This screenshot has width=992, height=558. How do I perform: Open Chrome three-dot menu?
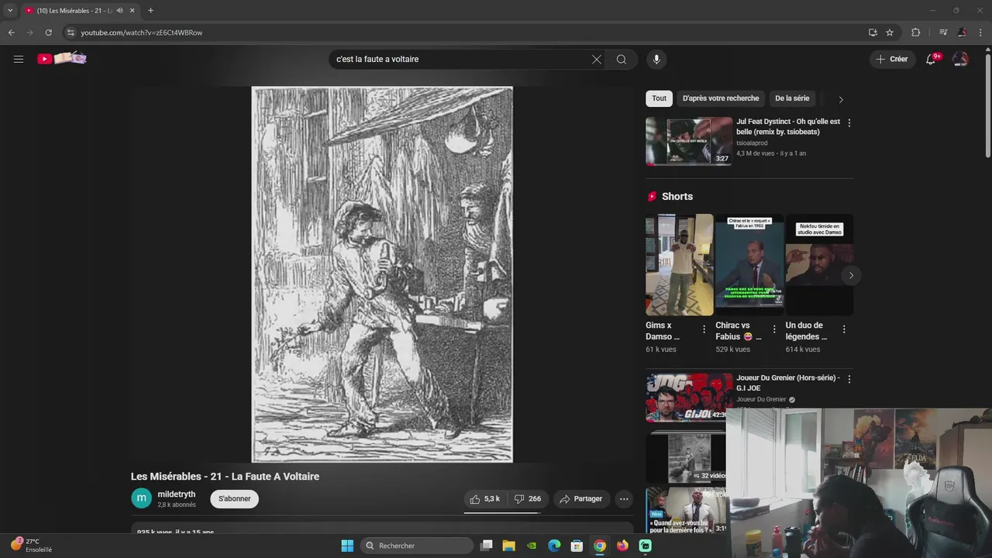(981, 33)
